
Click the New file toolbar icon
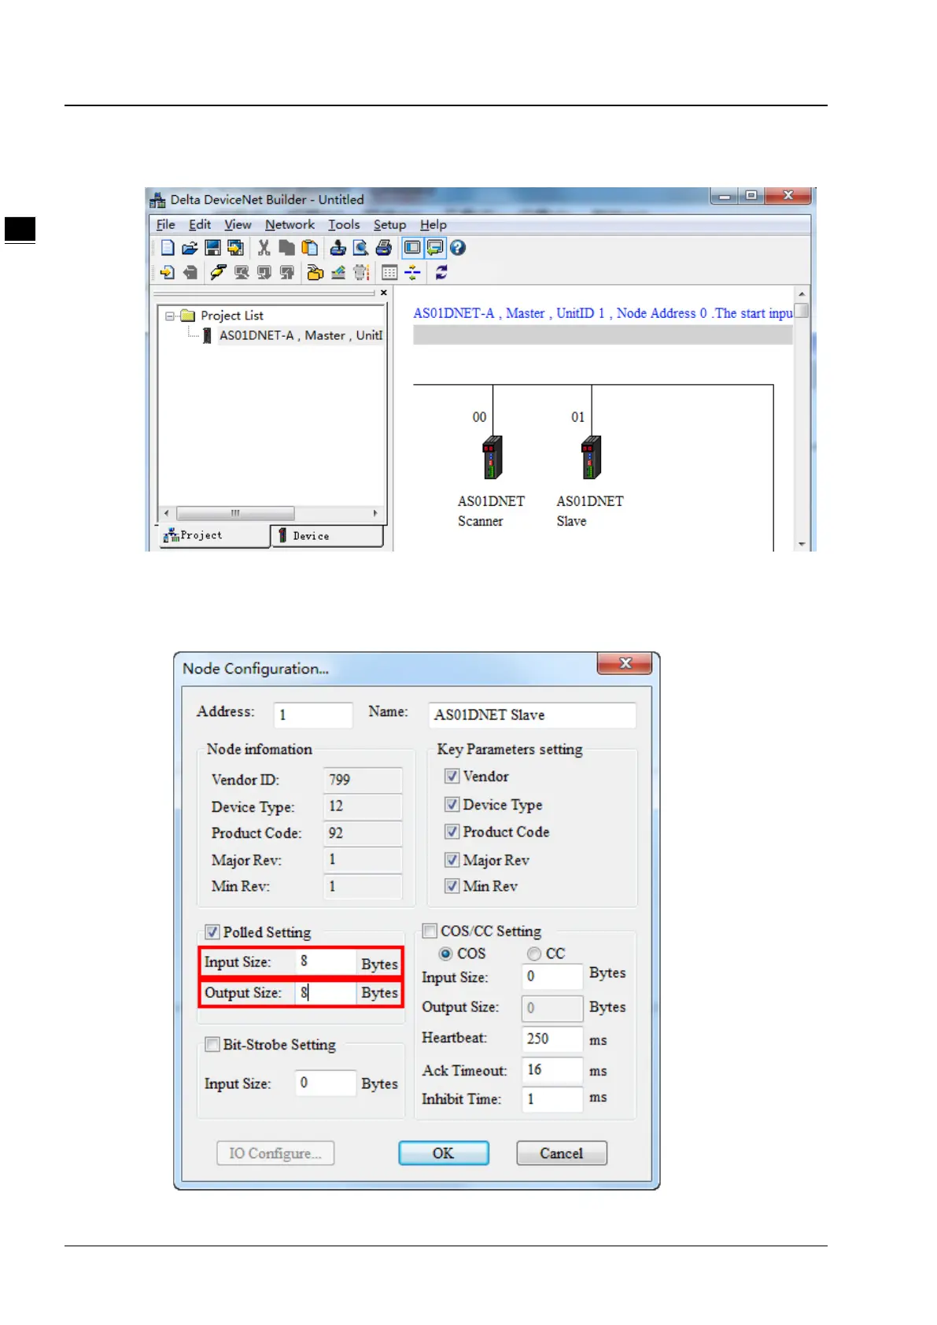point(168,248)
